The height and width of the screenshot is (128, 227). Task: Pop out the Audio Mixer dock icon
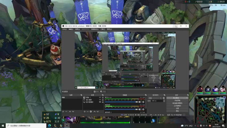pyautogui.click(x=146, y=95)
